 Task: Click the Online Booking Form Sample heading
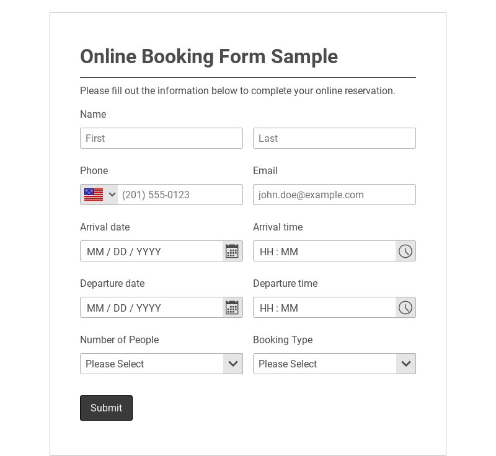pyautogui.click(x=209, y=56)
